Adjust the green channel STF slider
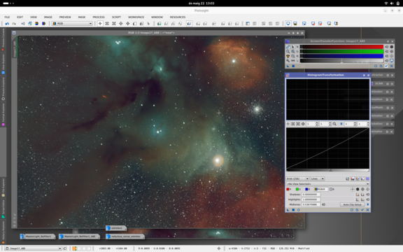Image resolution: width=403 pixels, height=252 pixels. click(342, 51)
